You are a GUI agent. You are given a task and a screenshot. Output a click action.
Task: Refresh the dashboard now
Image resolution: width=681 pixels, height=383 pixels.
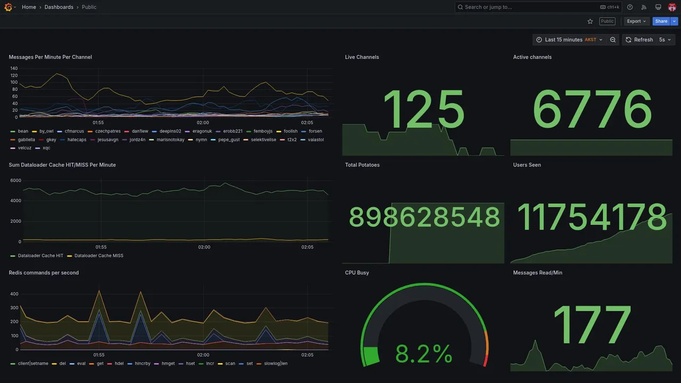639,40
